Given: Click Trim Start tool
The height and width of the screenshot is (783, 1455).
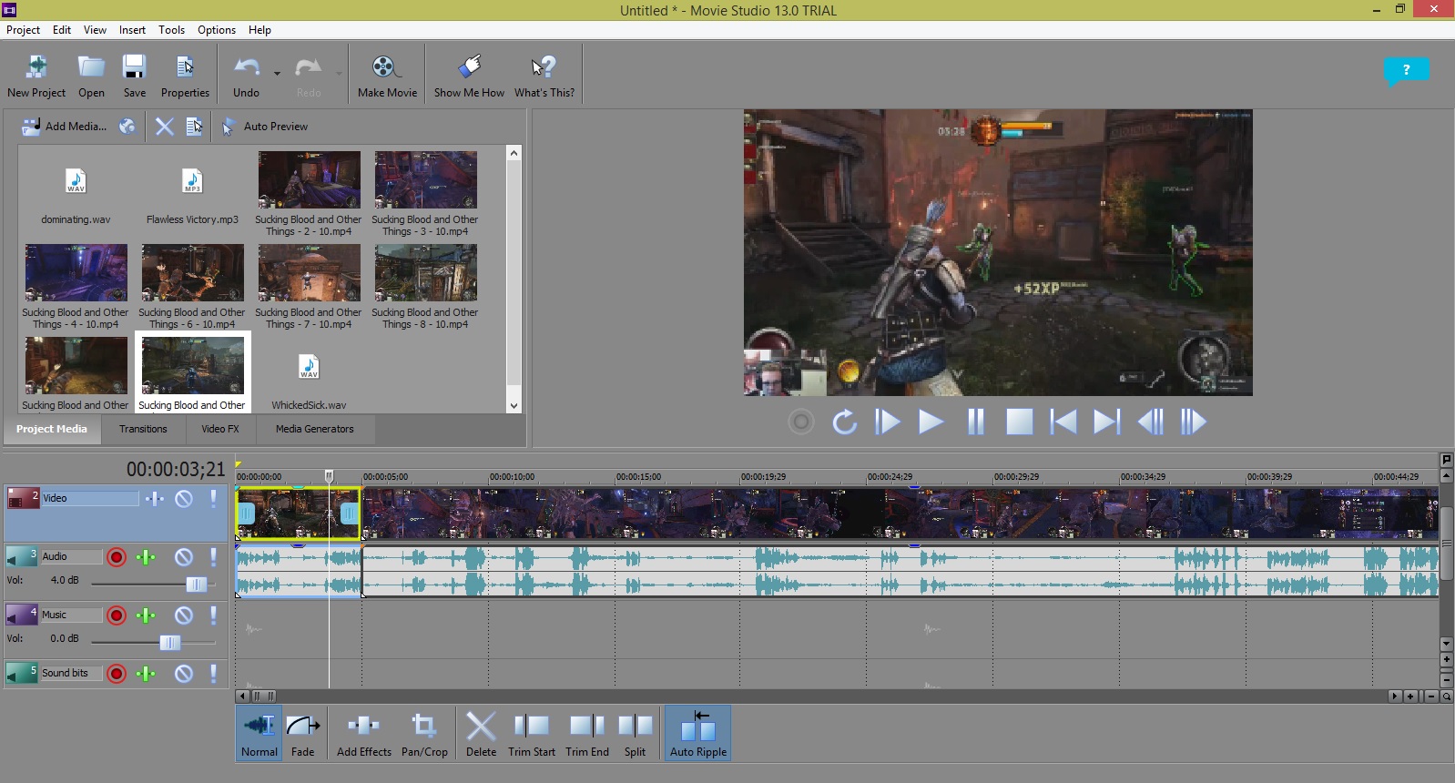Looking at the screenshot, I should (x=532, y=733).
